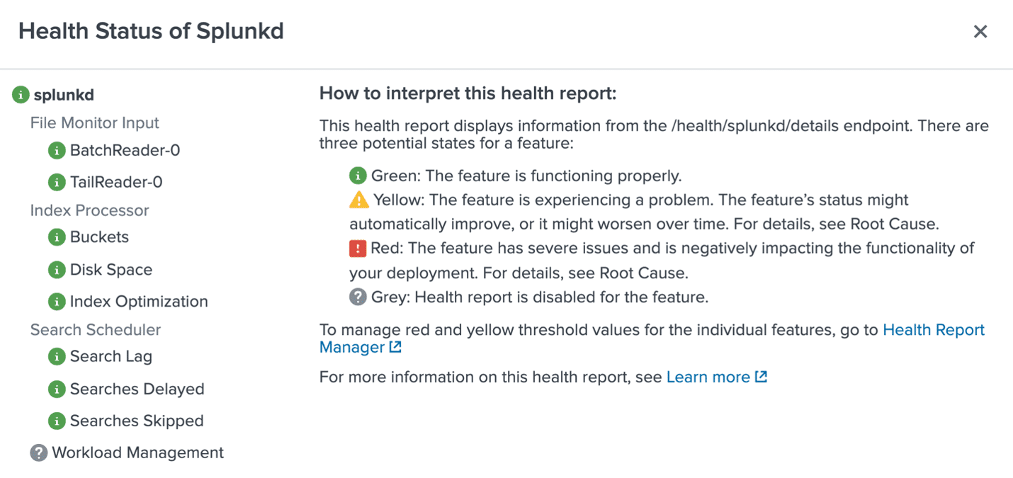Select the Searches Delayed feature

click(137, 389)
